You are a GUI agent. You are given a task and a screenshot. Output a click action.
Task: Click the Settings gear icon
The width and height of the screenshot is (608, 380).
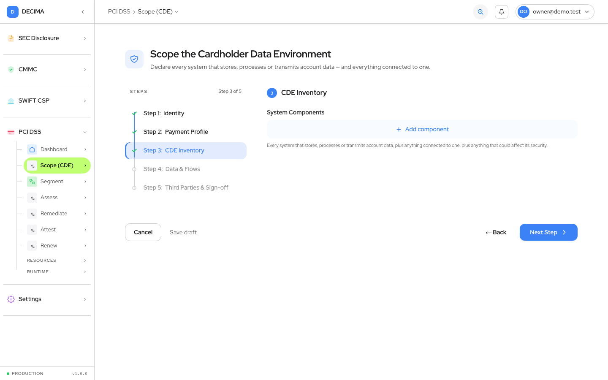click(x=11, y=299)
